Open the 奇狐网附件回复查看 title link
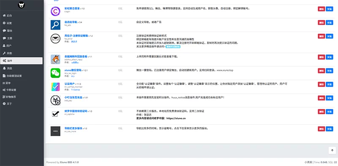 coord(76,57)
